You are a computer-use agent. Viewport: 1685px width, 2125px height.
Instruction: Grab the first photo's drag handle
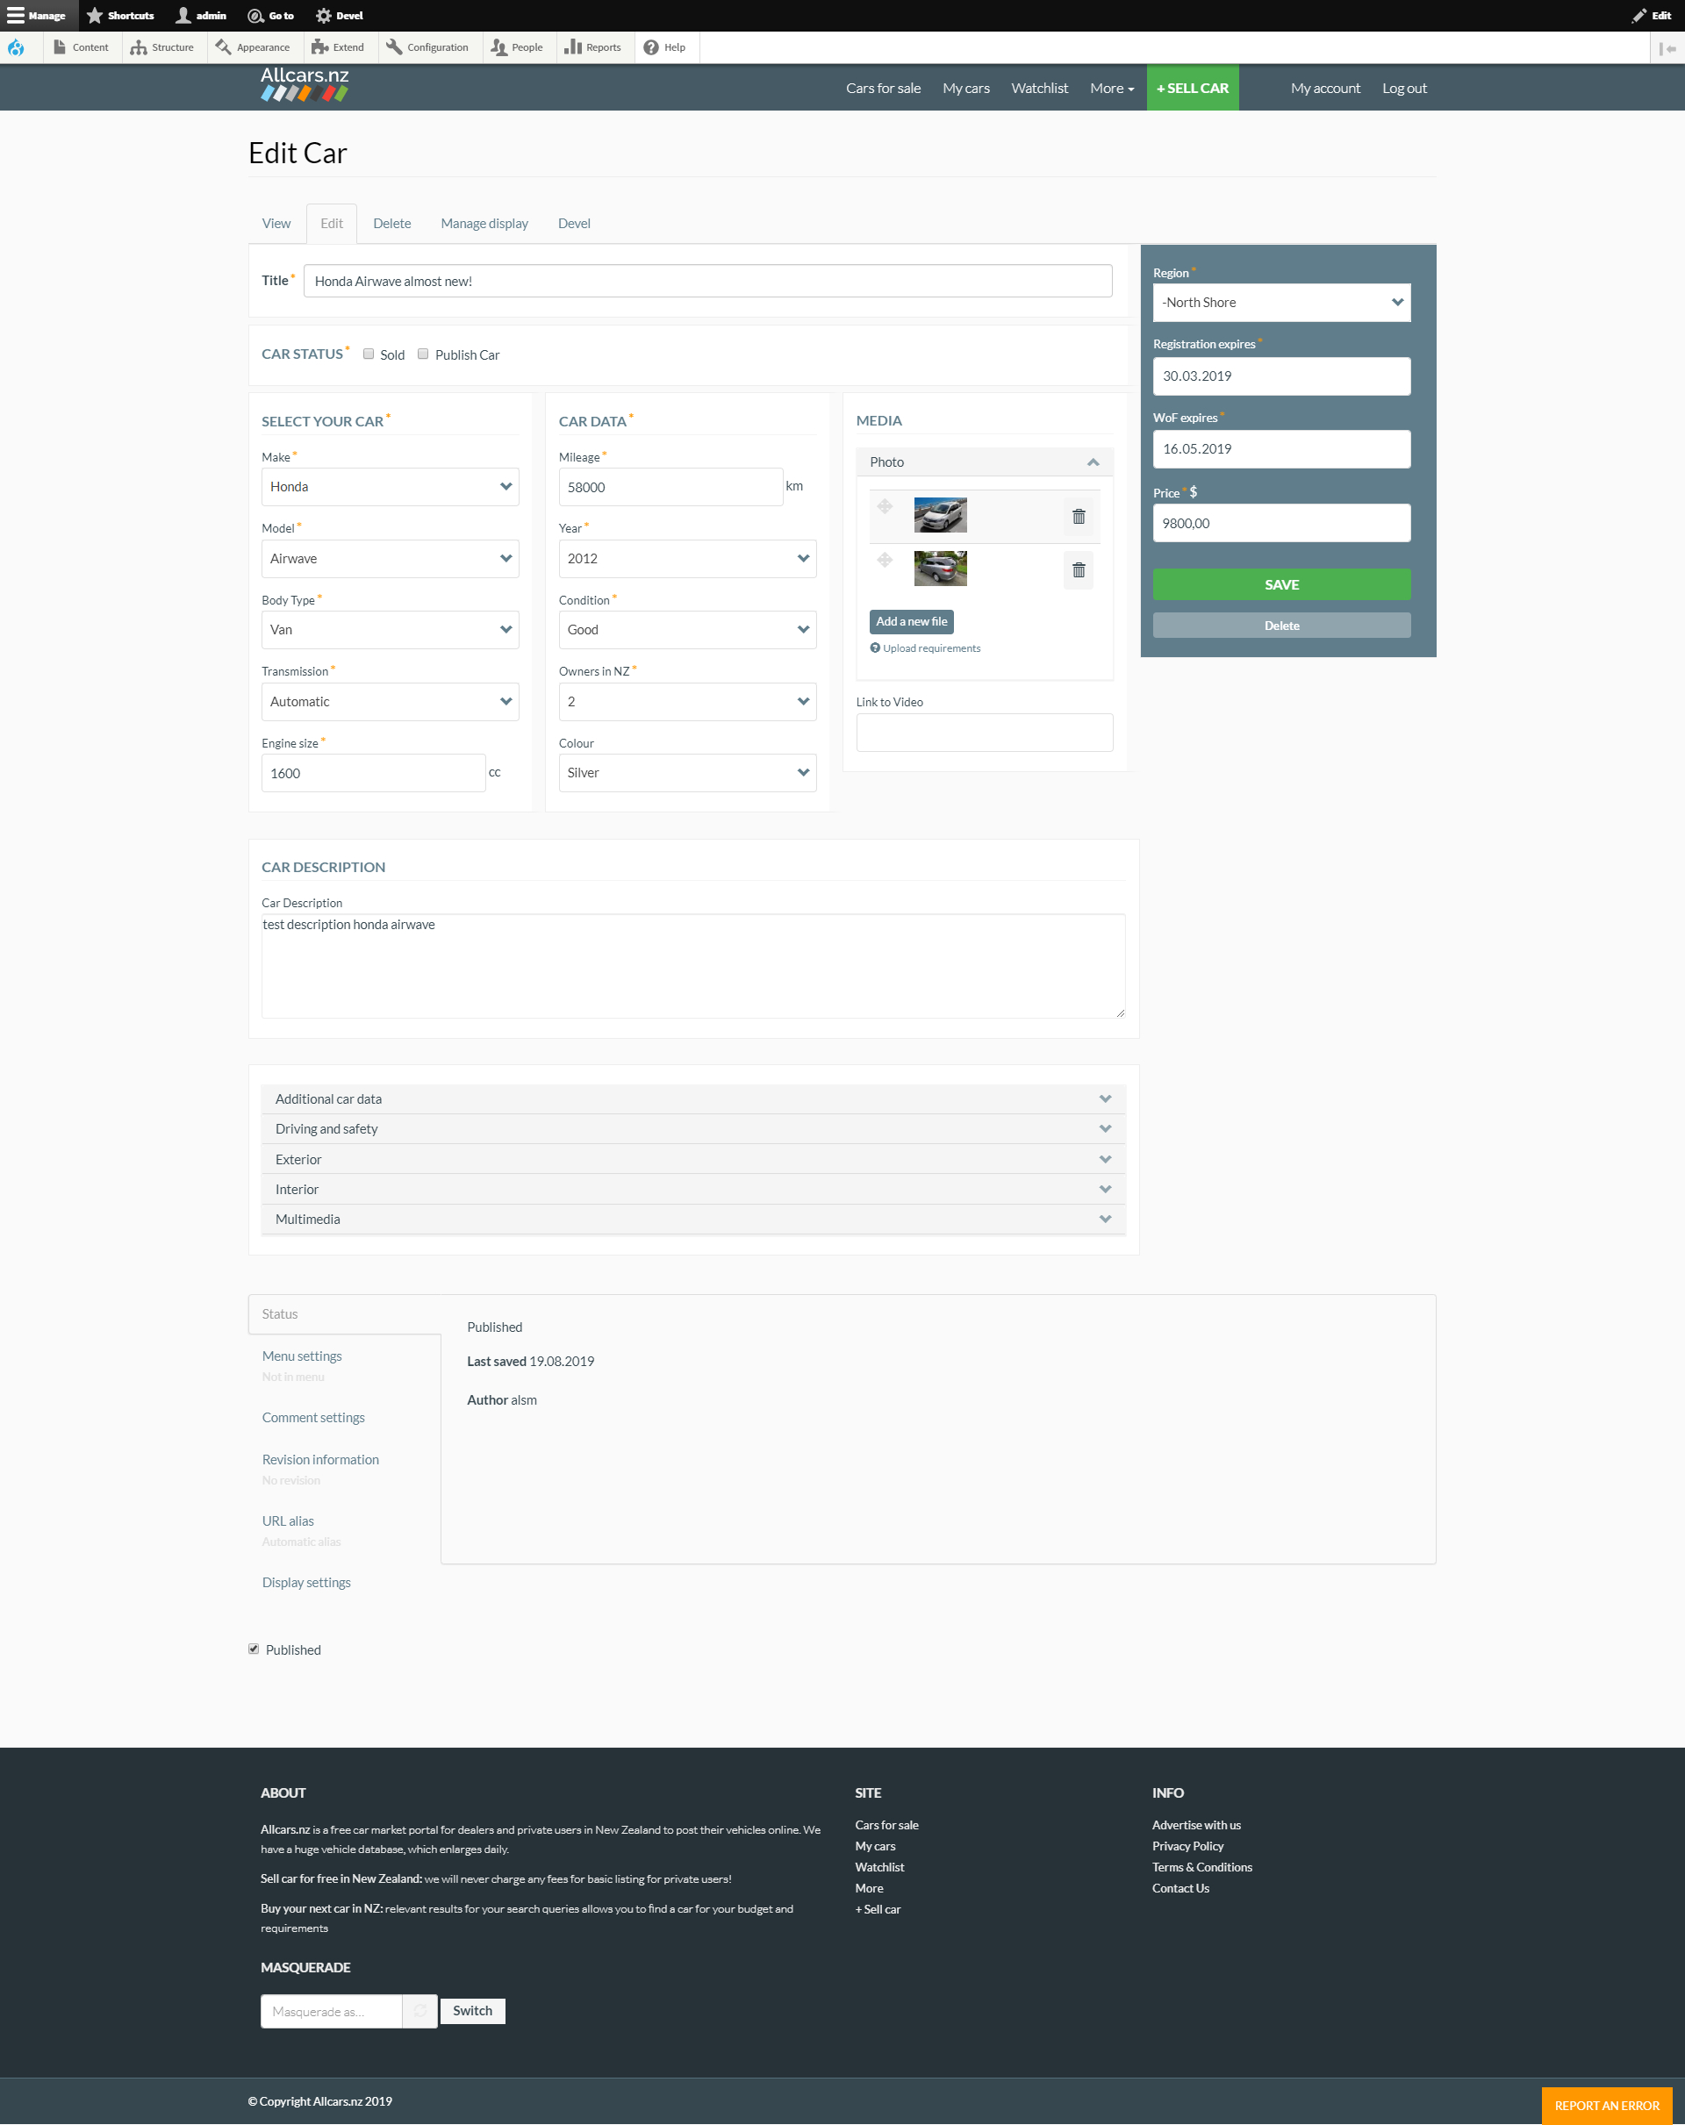click(x=885, y=506)
